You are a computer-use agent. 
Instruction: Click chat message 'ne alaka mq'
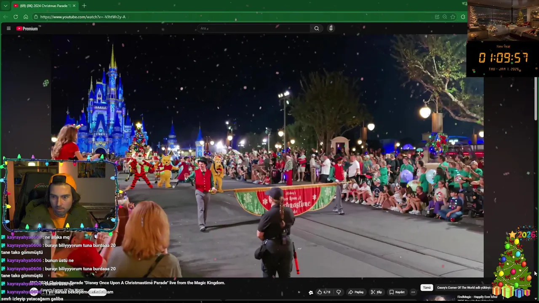pyautogui.click(x=57, y=237)
